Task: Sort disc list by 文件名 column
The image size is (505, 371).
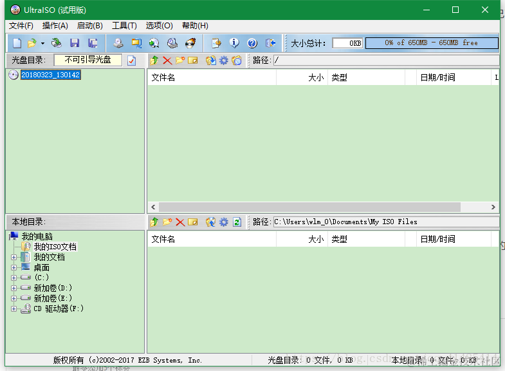Action: point(212,77)
